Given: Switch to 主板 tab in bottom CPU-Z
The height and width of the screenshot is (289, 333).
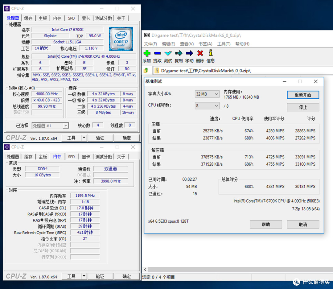Looking at the screenshot, I should tap(43, 157).
